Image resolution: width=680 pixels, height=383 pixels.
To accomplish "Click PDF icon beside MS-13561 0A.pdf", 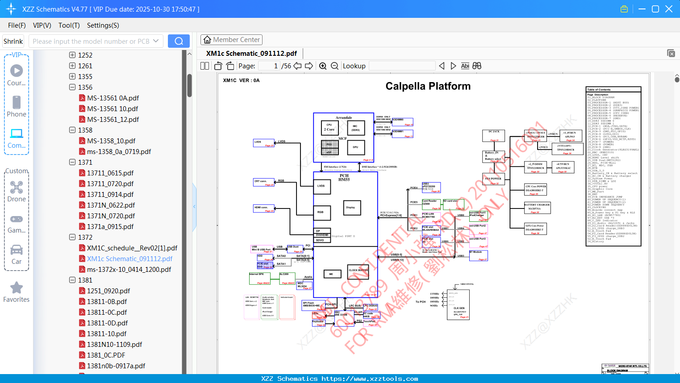I will [x=82, y=98].
